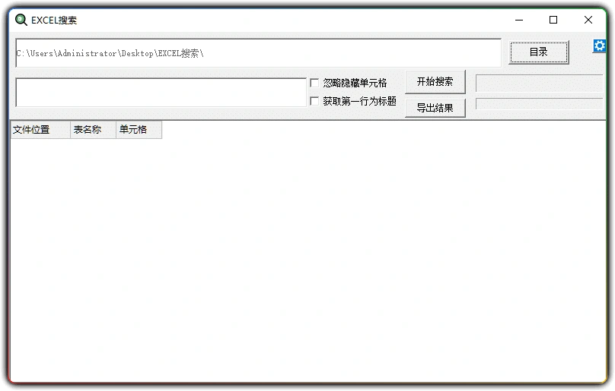The image size is (615, 391).
Task: Start searching with the 开始搜索 button
Action: [x=435, y=82]
